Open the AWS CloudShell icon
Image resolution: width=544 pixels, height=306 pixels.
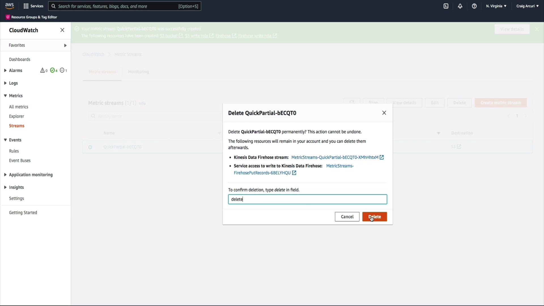pos(446,6)
